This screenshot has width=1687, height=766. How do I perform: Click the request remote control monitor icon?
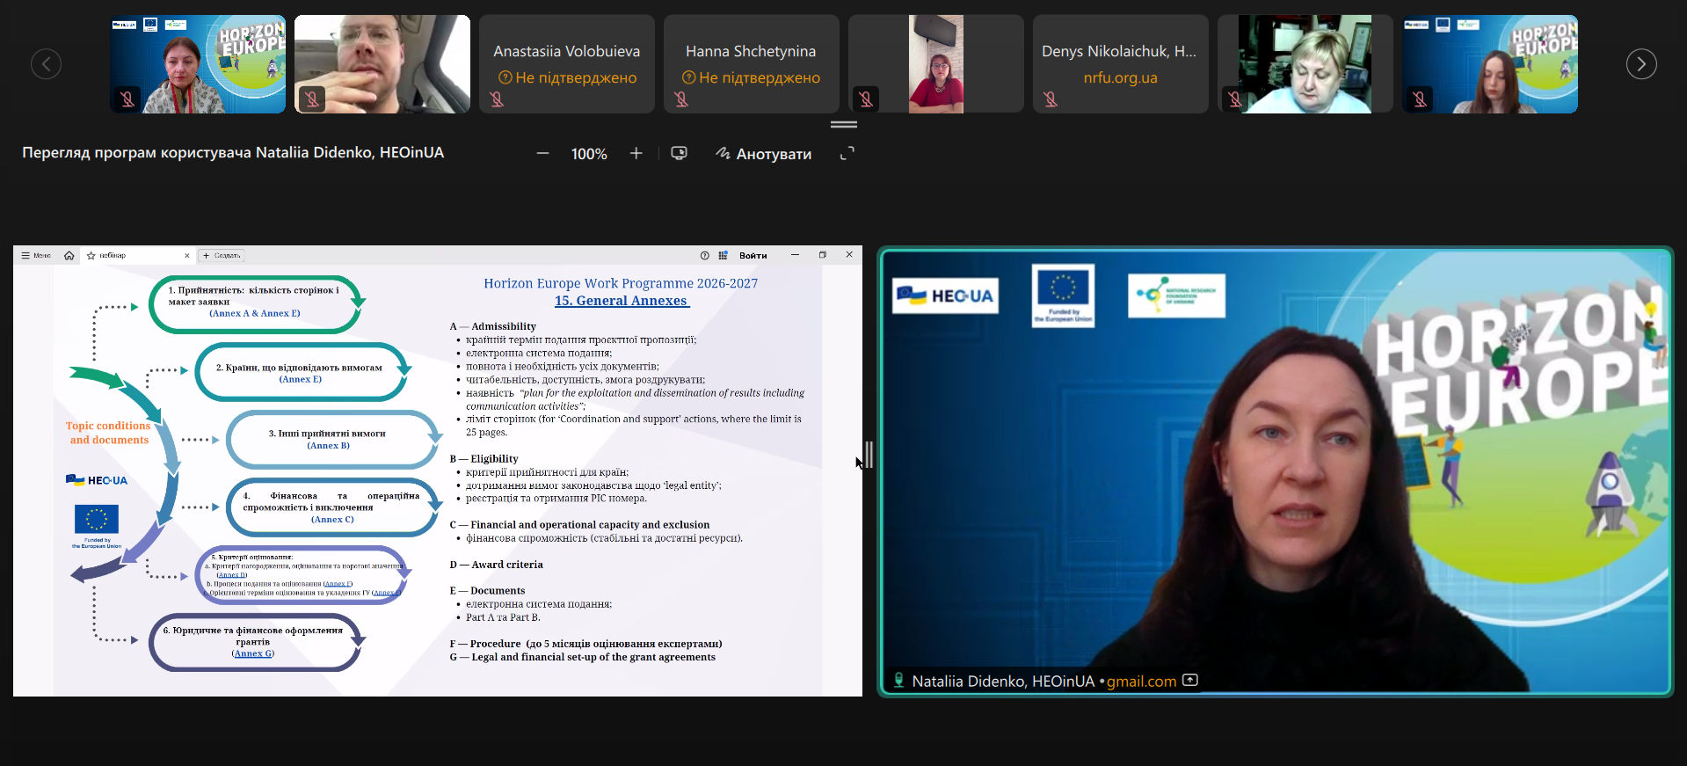[x=679, y=154]
